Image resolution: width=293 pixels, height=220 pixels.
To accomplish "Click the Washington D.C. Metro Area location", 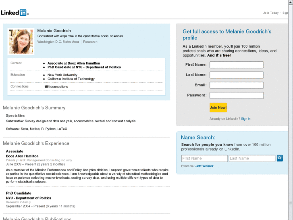I will [58, 42].
